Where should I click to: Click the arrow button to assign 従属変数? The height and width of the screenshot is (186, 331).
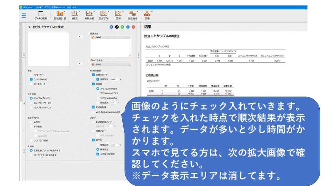[80, 37]
